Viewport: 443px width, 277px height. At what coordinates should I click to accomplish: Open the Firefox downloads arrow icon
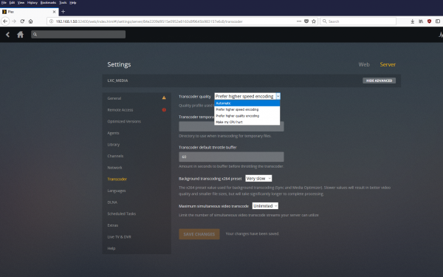413,21
